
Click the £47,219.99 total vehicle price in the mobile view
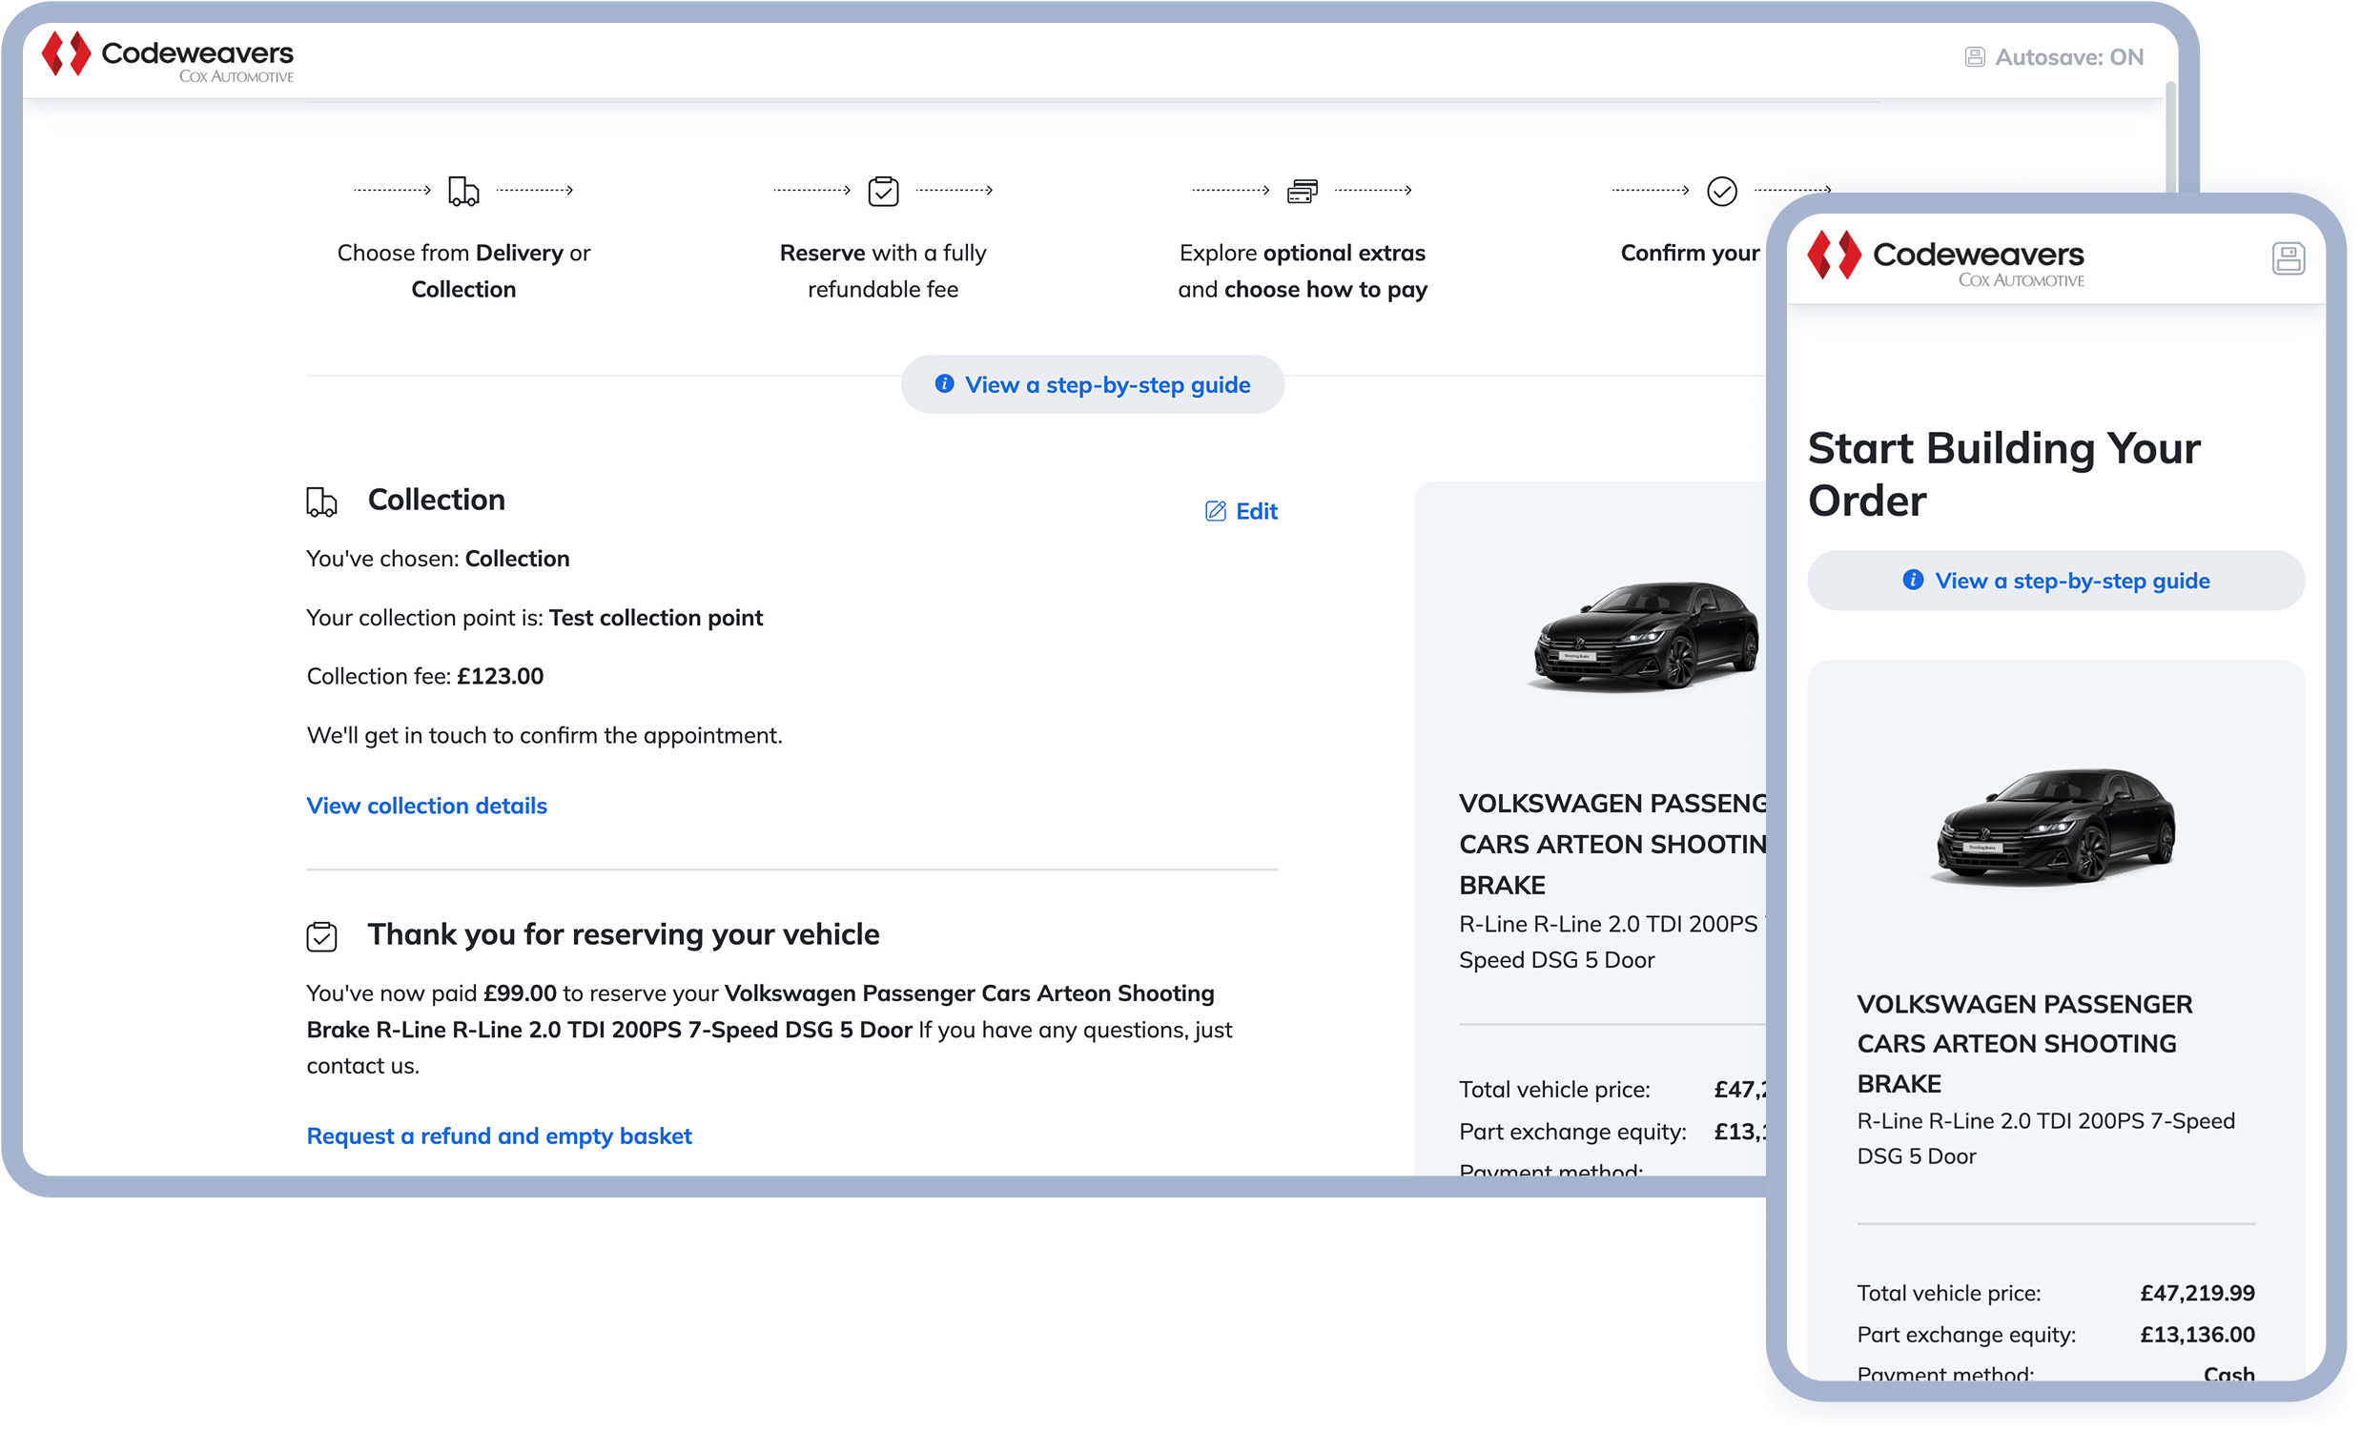2196,1293
